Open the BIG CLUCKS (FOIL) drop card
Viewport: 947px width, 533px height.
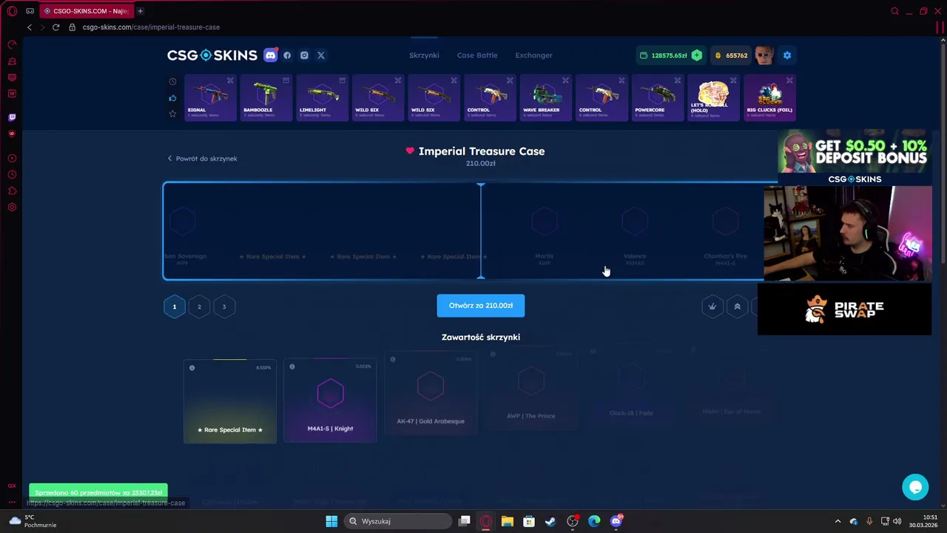pyautogui.click(x=770, y=97)
